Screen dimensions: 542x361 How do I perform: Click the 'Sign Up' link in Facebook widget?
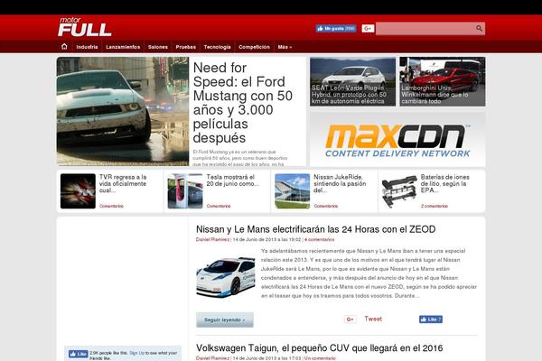[x=136, y=353]
